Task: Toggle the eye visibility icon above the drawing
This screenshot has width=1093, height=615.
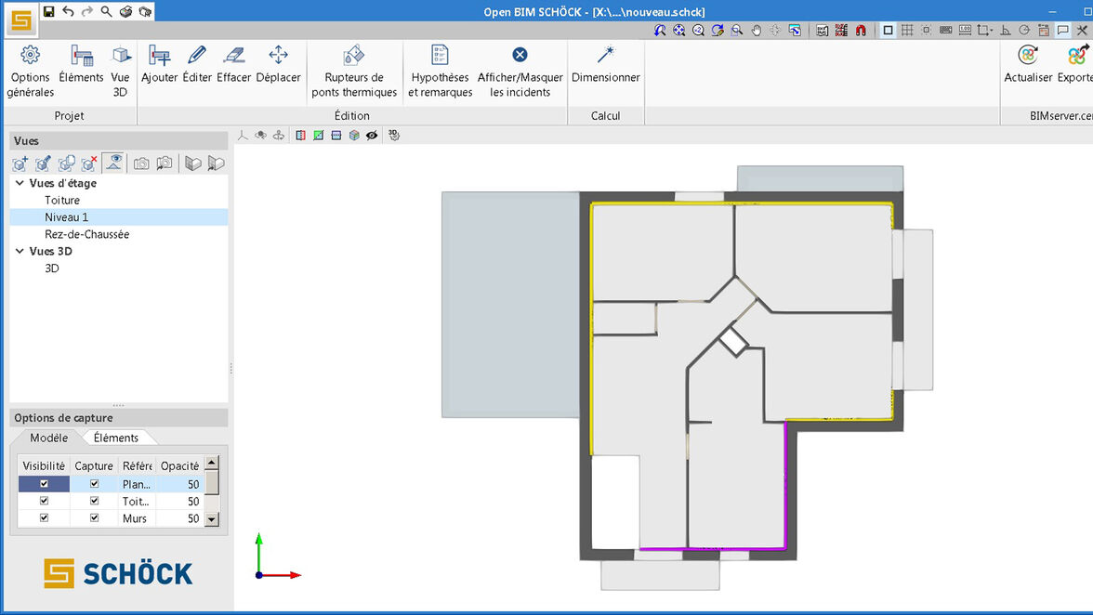Action: 372,135
